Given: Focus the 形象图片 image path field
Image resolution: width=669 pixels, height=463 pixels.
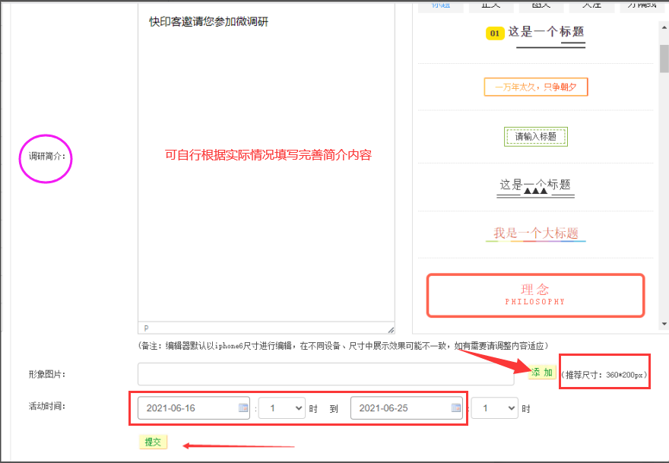Looking at the screenshot, I should pyautogui.click(x=327, y=374).
